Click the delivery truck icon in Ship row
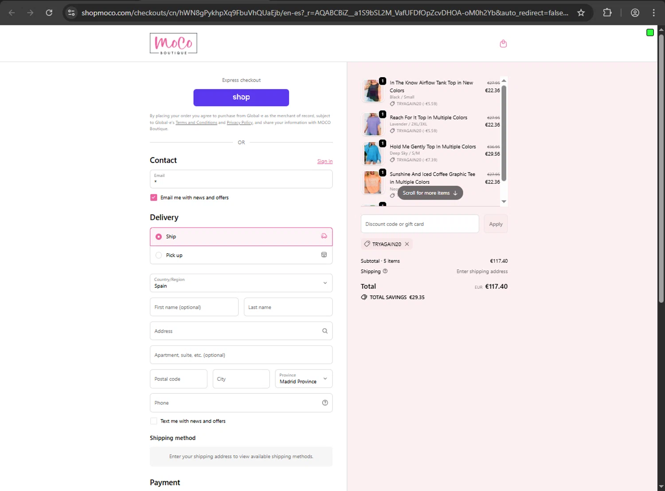The width and height of the screenshot is (665, 491). (324, 236)
